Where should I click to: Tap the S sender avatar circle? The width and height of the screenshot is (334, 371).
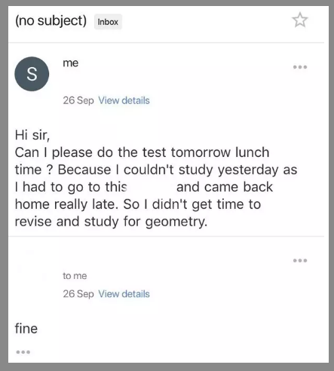pyautogui.click(x=32, y=74)
